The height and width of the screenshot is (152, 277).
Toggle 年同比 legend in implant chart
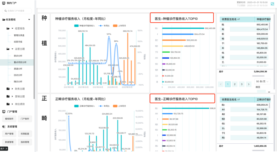pyautogui.click(x=104, y=26)
